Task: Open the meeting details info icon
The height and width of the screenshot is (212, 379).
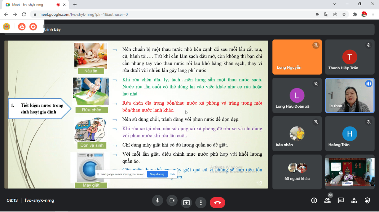Action: [x=314, y=201]
